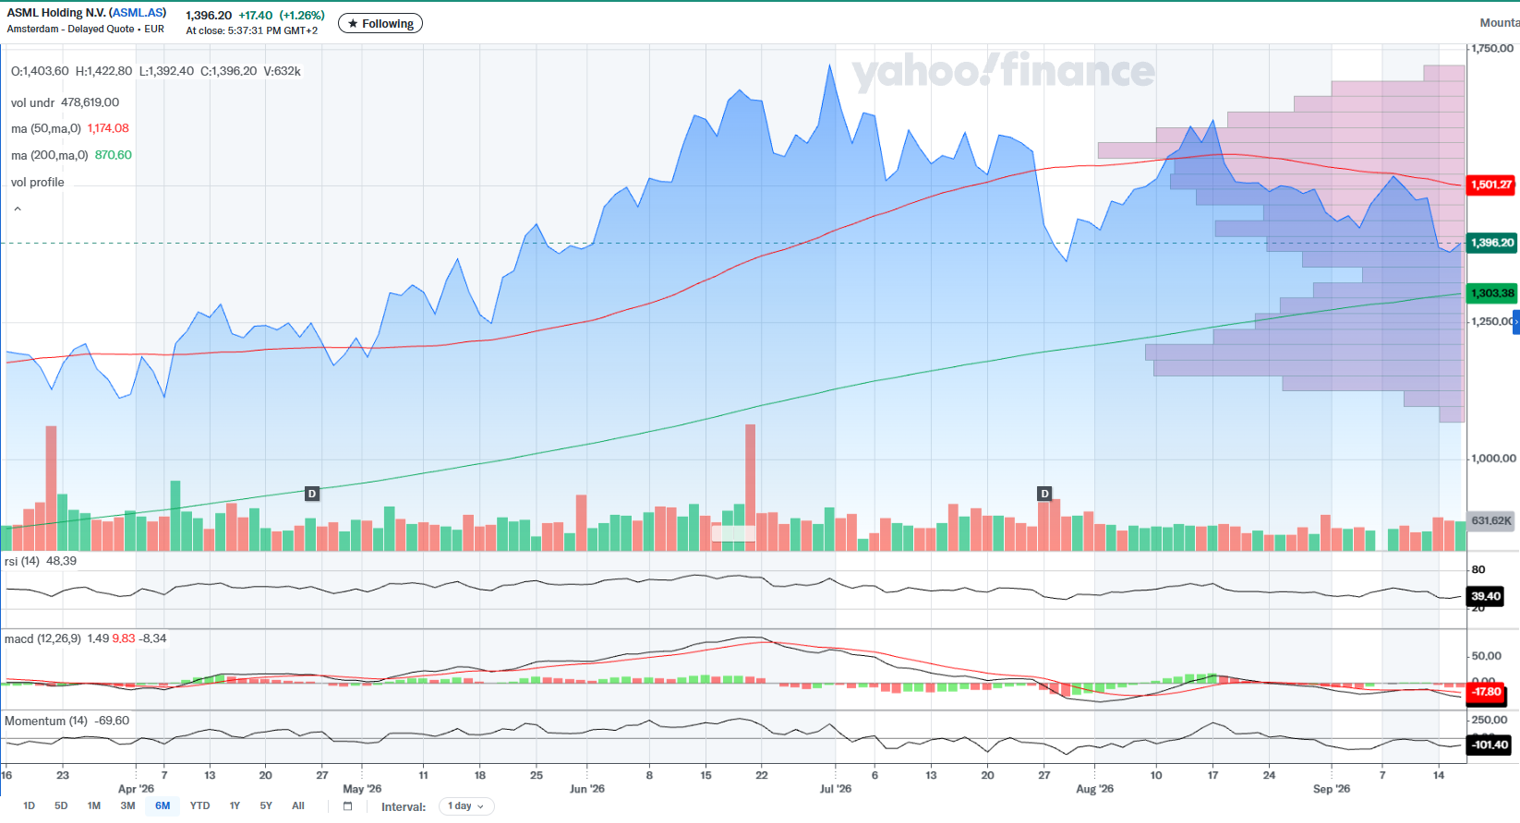Open the calendar date range picker
Screen dimensions: 1520x823
(x=347, y=806)
